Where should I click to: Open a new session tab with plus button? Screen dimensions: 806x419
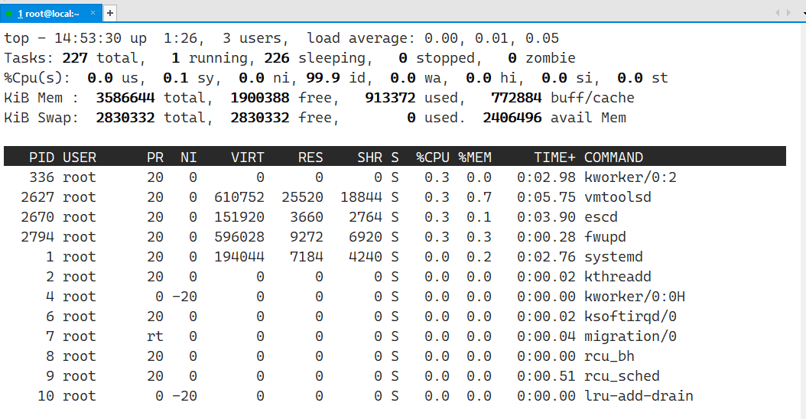(x=110, y=13)
